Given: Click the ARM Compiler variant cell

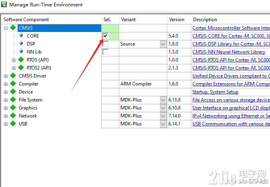Looking at the screenshot, I should pos(143,84).
